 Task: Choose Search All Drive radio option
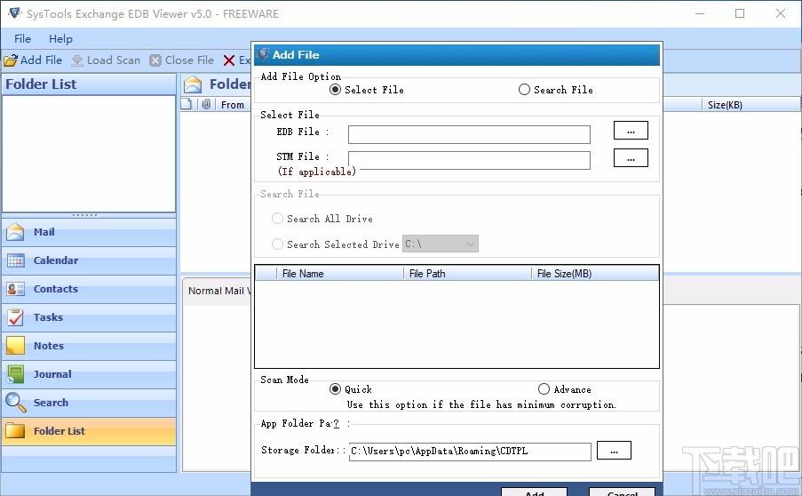pyautogui.click(x=277, y=219)
